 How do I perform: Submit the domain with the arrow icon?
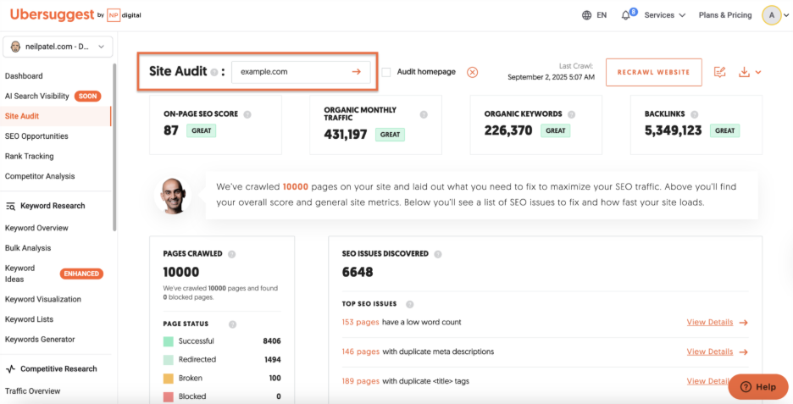(x=357, y=72)
